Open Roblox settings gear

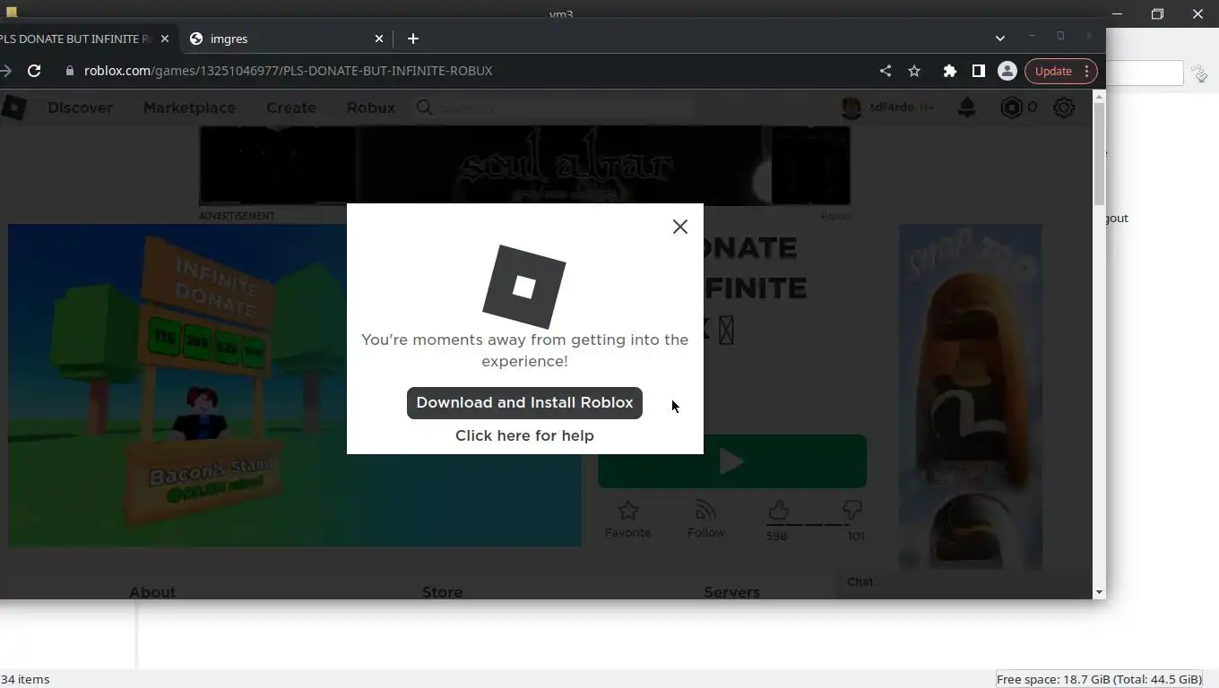[x=1064, y=107]
